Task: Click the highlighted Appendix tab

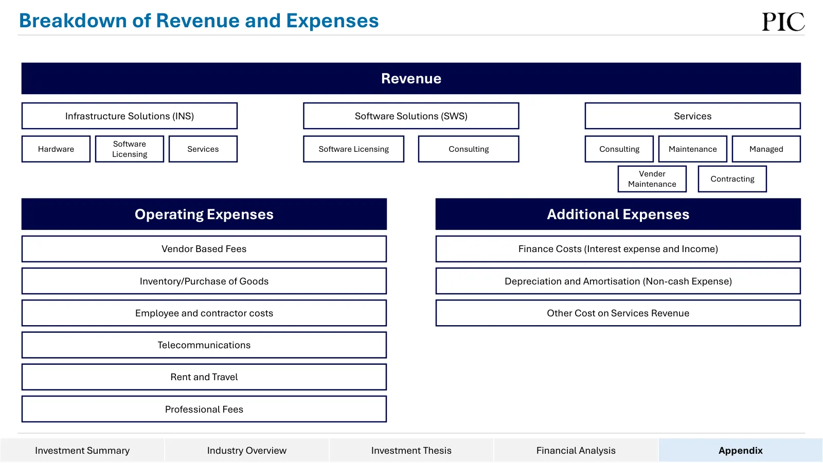Action: tap(741, 450)
